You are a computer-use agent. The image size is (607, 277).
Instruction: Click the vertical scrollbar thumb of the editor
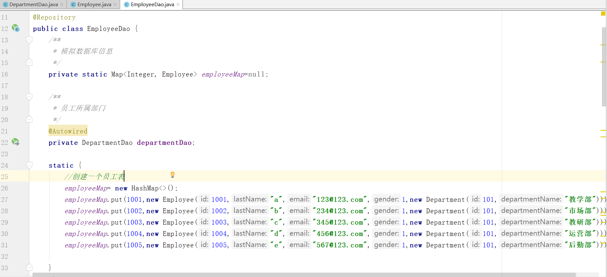tap(604, 67)
